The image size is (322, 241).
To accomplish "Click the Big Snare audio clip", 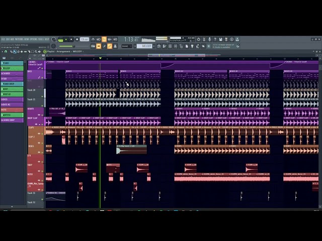I will pos(131,150).
